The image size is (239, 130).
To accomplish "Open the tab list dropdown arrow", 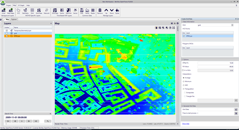I will point(178,19).
